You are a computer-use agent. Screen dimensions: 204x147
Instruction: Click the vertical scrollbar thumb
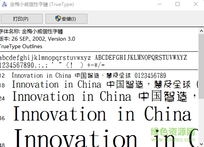coord(201,66)
